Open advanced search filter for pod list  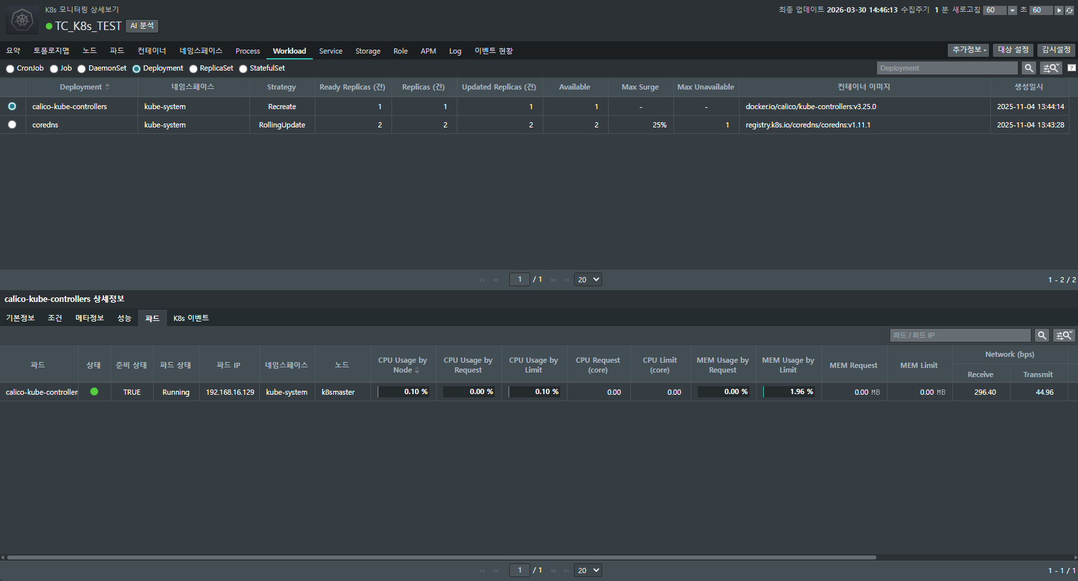click(1064, 335)
